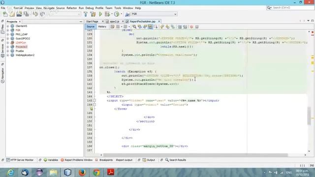This screenshot has height=177, width=315.
Task: Expand the Proyecto3 project node
Action: pyautogui.click(x=8, y=47)
